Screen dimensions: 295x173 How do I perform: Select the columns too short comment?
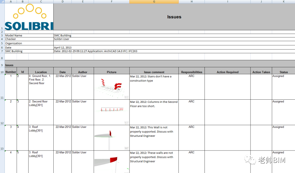click(x=154, y=112)
